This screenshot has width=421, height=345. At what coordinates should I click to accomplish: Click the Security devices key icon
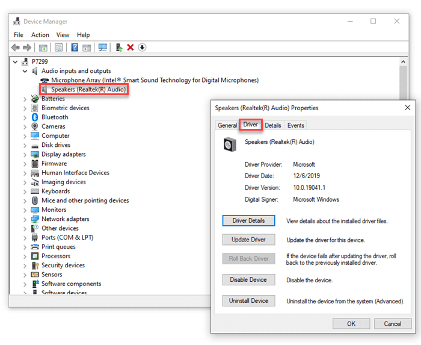(35, 266)
